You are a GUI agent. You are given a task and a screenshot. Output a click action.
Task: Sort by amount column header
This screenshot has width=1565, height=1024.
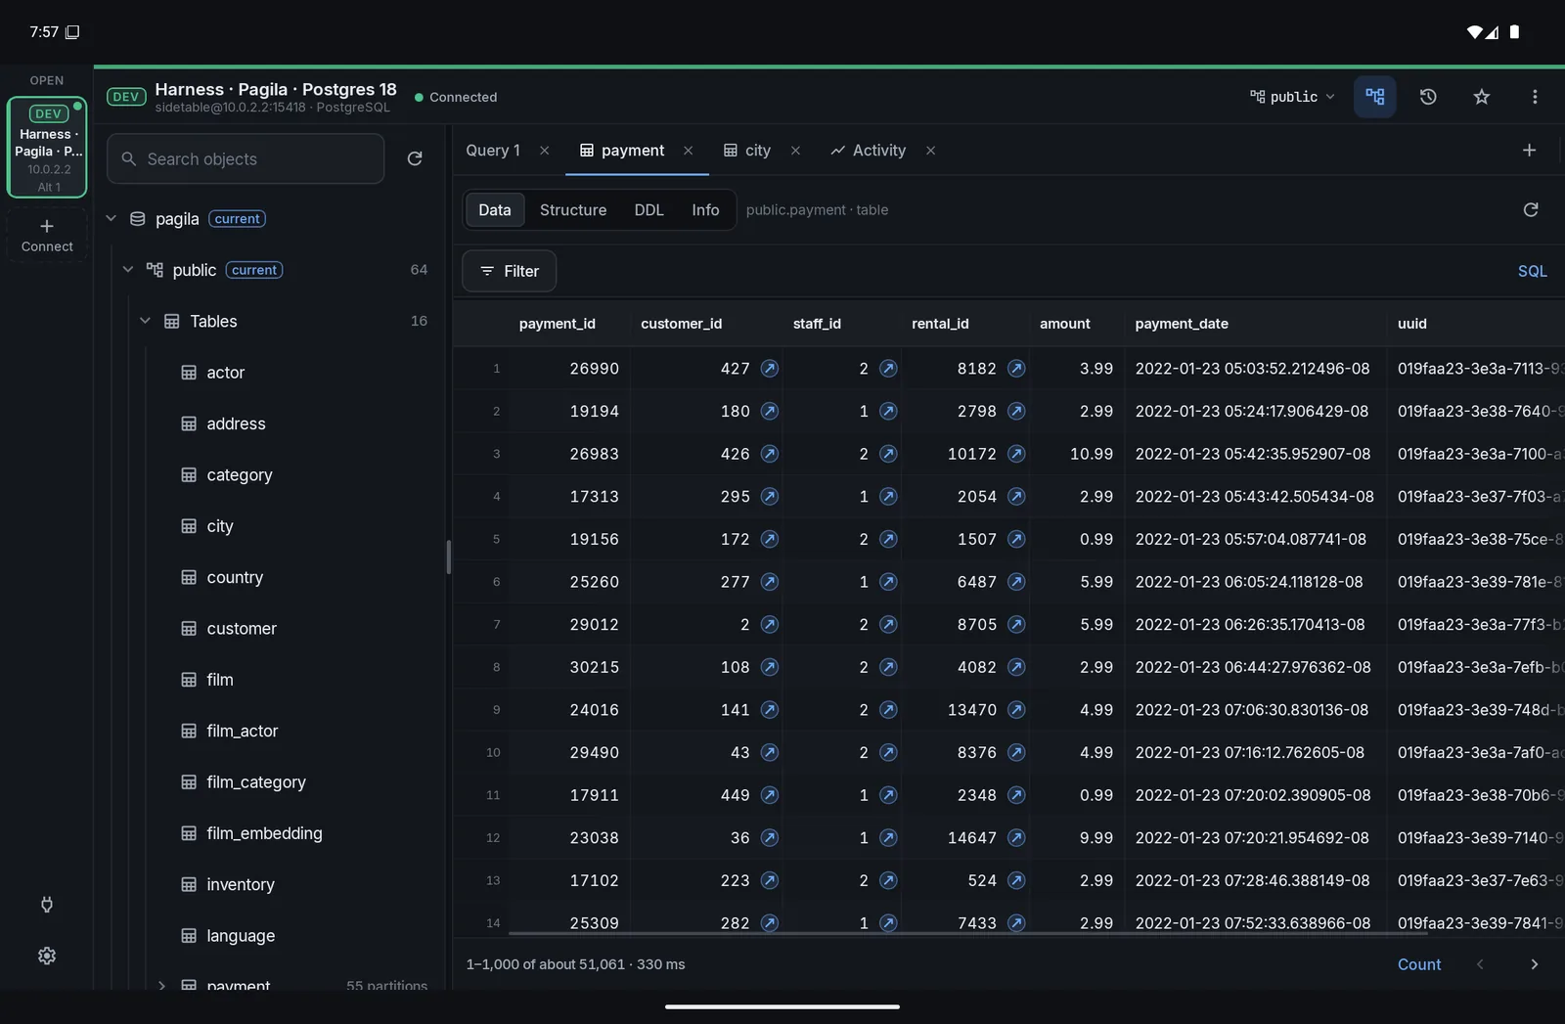(x=1064, y=324)
